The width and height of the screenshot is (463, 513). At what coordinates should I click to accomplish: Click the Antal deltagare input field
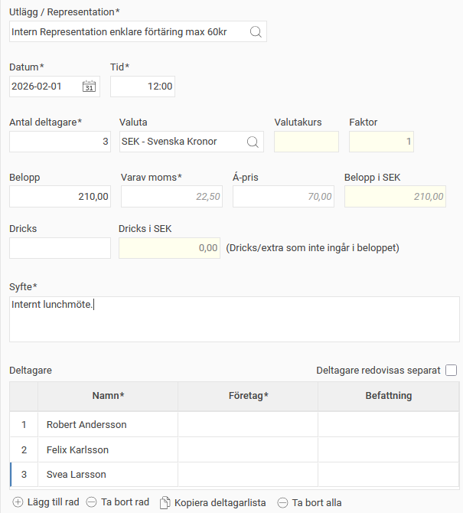[60, 142]
